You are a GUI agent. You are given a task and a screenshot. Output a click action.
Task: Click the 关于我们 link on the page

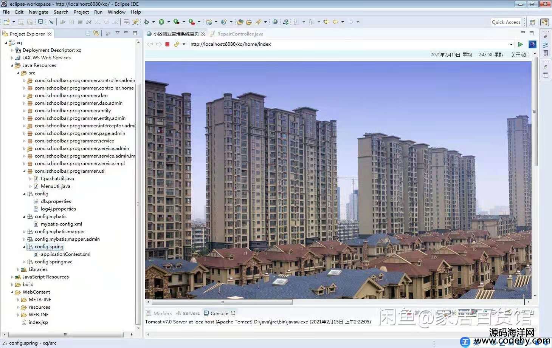tap(520, 55)
